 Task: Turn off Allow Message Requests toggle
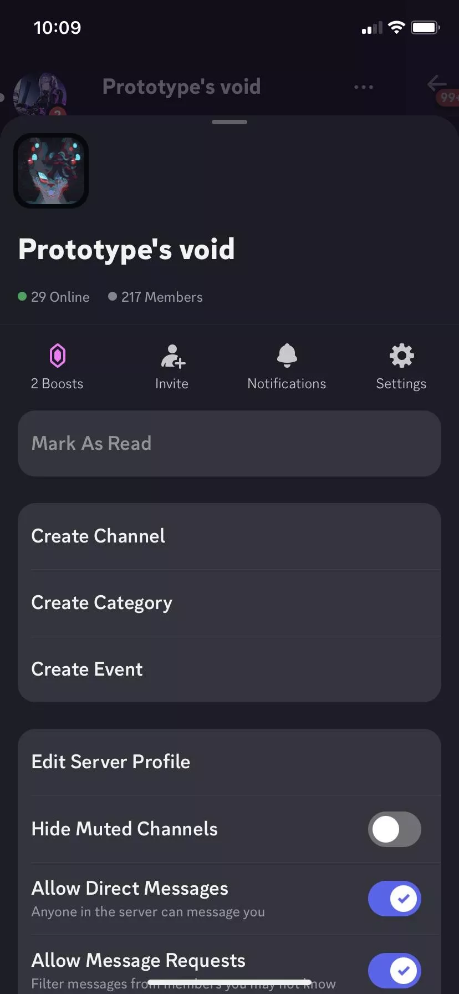(x=394, y=971)
